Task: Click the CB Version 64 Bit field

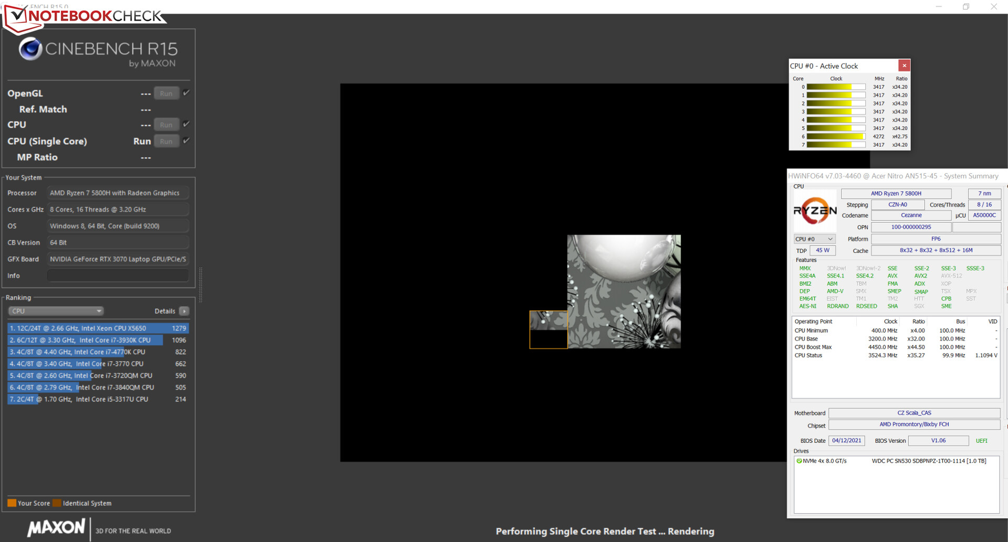Action: [118, 243]
